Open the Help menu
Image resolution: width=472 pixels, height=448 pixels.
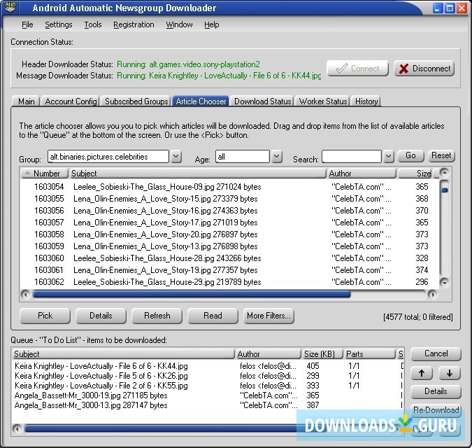click(212, 24)
